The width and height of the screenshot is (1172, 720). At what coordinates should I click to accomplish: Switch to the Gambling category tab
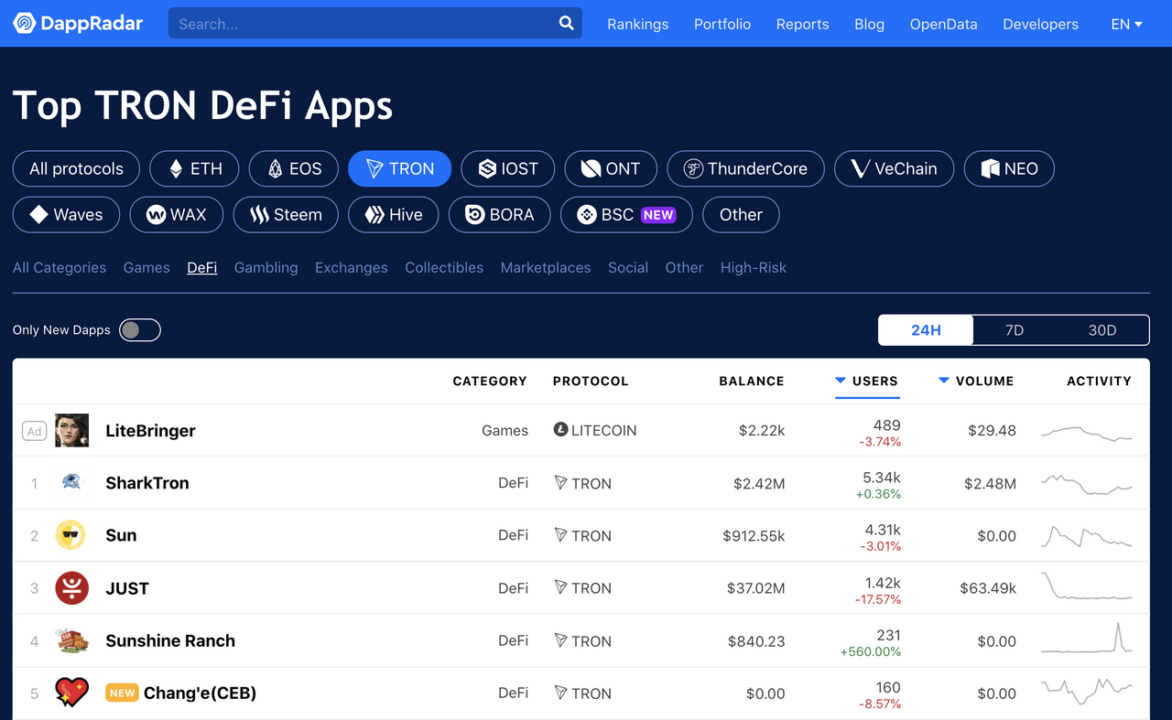click(266, 268)
